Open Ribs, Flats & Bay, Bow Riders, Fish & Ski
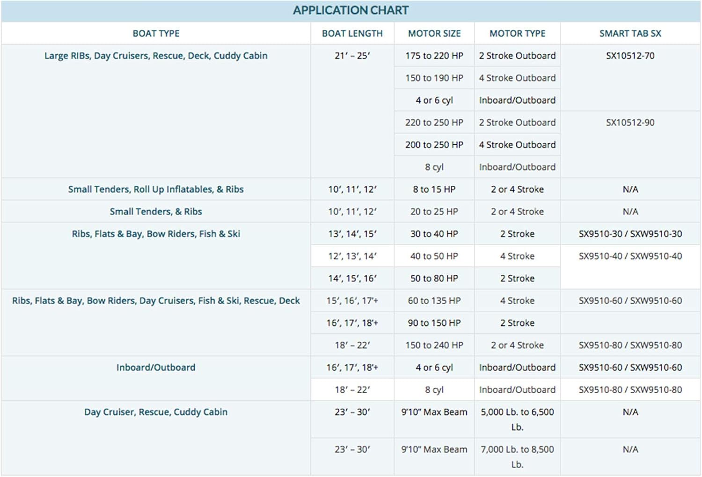Image resolution: width=702 pixels, height=477 pixels. pyautogui.click(x=156, y=234)
